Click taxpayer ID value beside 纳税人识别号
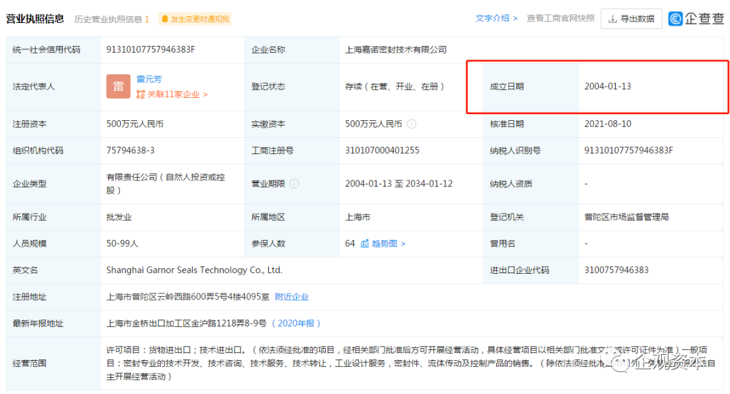 point(629,151)
